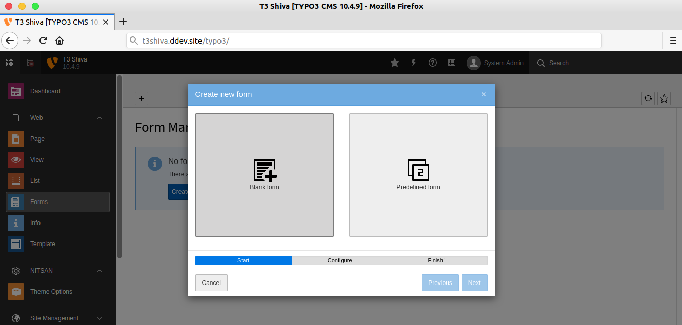682x325 pixels.
Task: Open backend search via magnifier icon
Action: (540, 63)
